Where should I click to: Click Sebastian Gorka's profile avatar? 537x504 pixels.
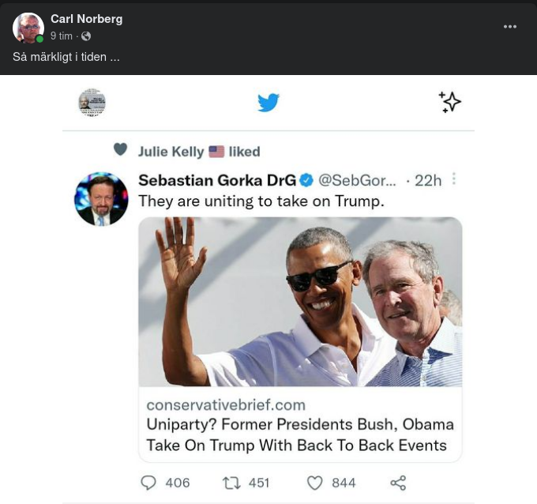101,199
